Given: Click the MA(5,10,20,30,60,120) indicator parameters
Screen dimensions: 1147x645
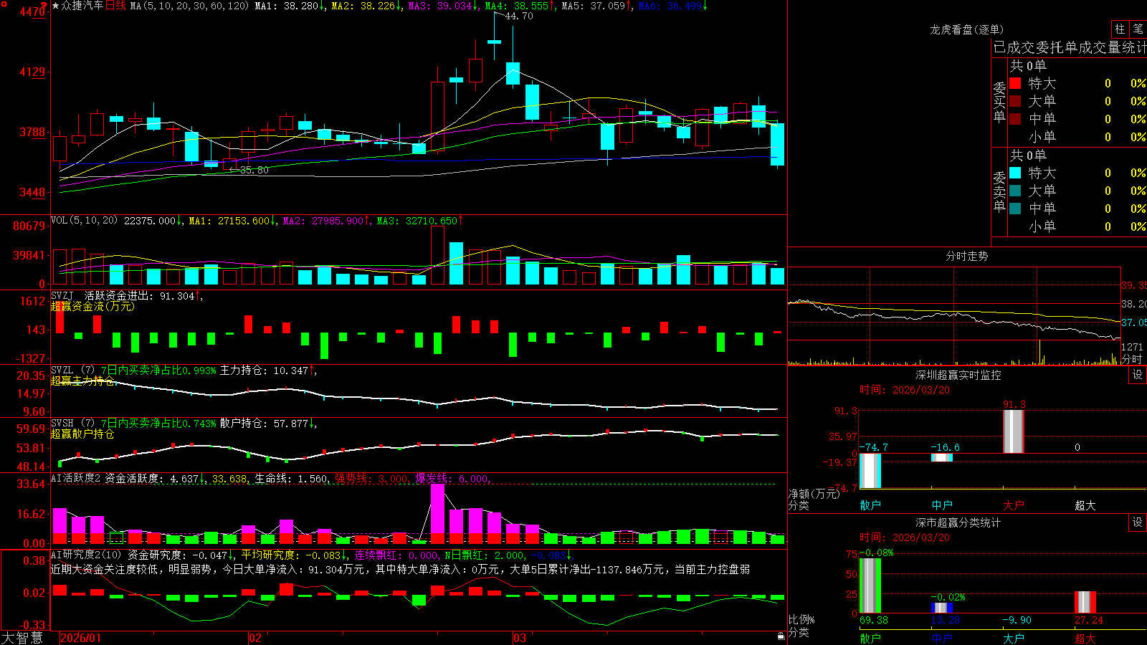Looking at the screenshot, I should tap(190, 6).
